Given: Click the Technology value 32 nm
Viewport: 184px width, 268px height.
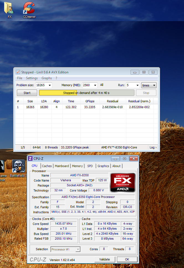Looking at the screenshot, I should (x=58, y=190).
